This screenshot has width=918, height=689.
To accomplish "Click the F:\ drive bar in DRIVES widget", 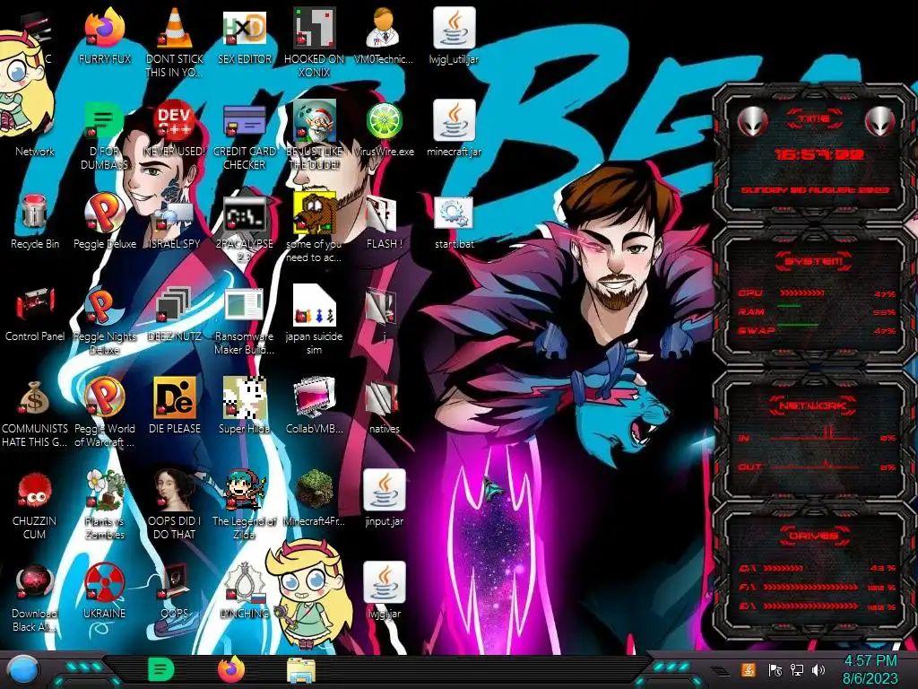I will (x=810, y=587).
